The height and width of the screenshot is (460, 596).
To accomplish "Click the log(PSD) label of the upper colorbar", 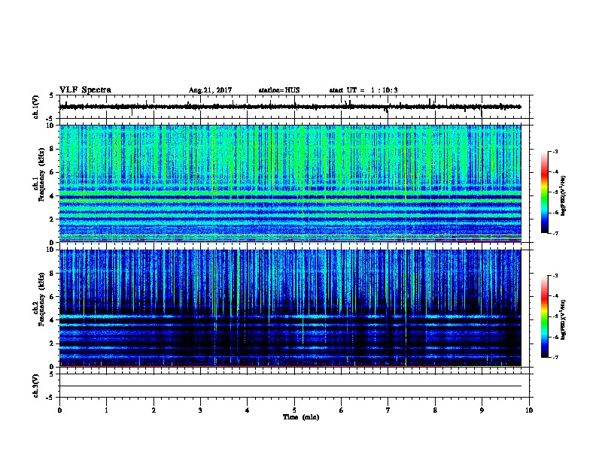I will tap(563, 195).
